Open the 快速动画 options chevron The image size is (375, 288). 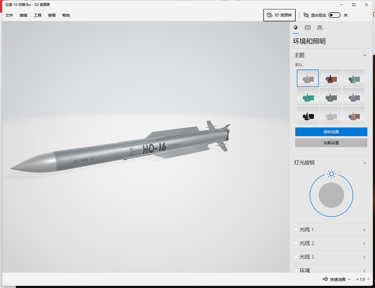click(x=349, y=279)
